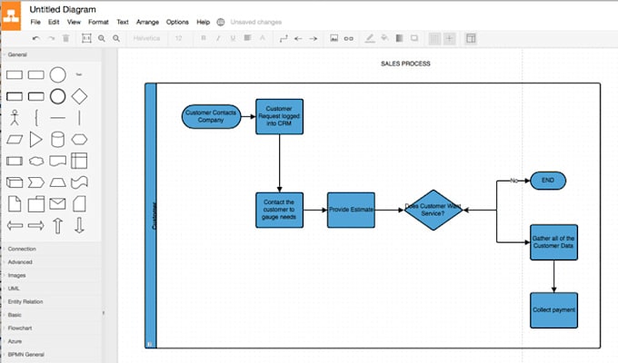The height and width of the screenshot is (363, 618).
Task: Open the Options menu
Action: click(x=177, y=22)
